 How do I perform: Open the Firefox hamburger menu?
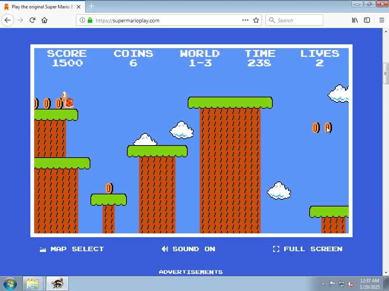coord(382,20)
